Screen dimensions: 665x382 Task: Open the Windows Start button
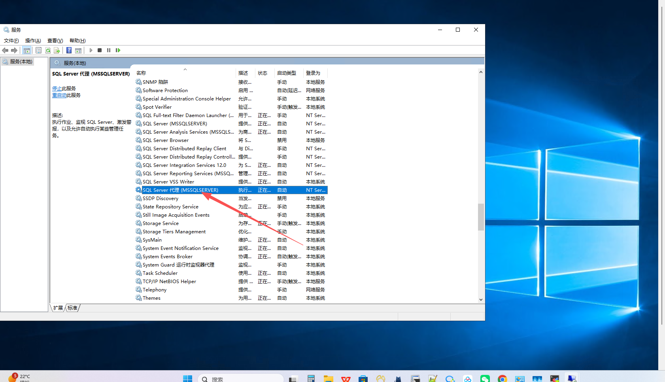click(187, 379)
